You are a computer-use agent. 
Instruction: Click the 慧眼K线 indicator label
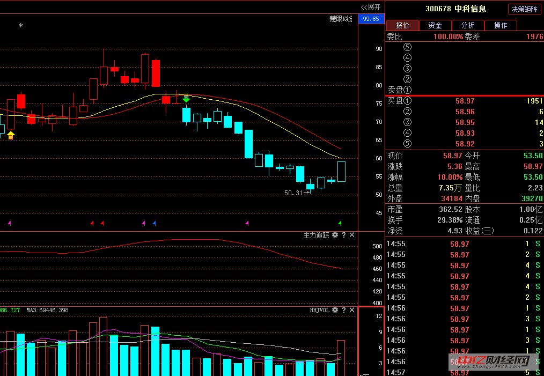tap(341, 19)
